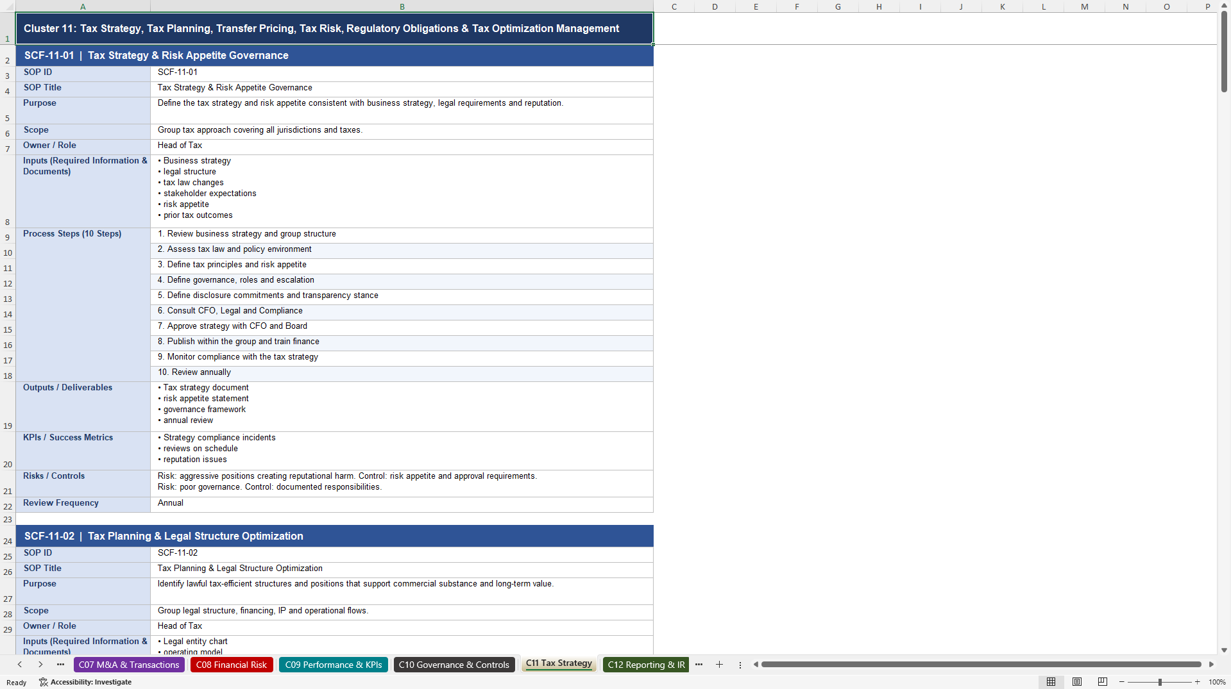The width and height of the screenshot is (1231, 689).
Task: Switch to Page Break Preview
Action: pos(1103,682)
